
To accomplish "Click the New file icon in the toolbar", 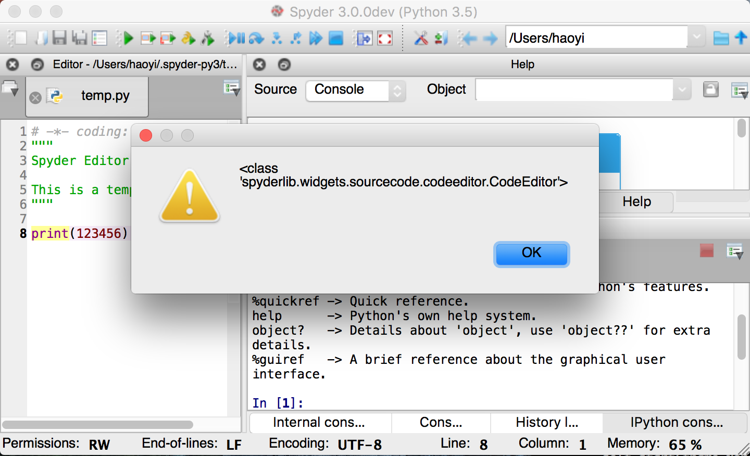I will pos(21,38).
